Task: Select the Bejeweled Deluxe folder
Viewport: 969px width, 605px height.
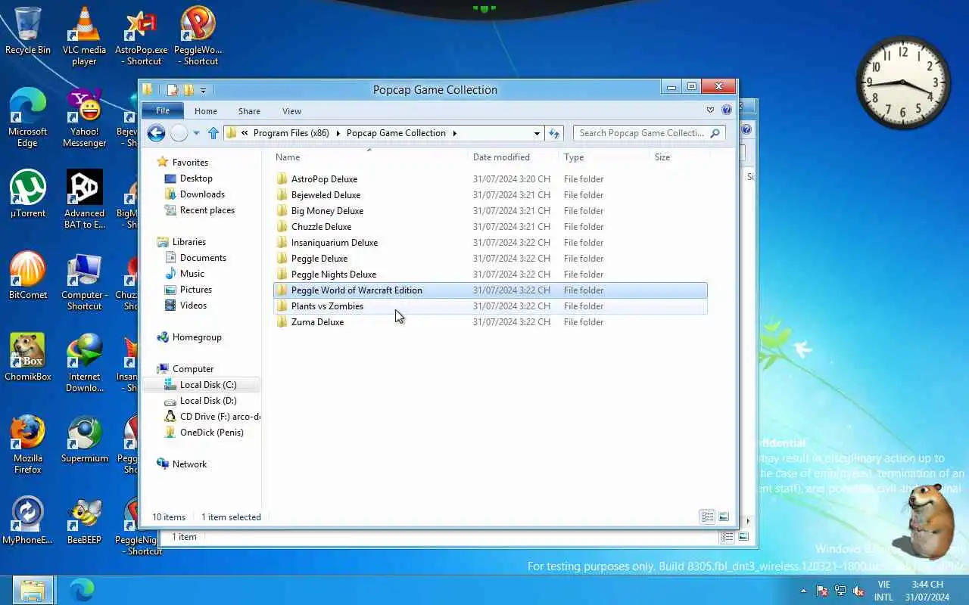Action: click(490, 195)
